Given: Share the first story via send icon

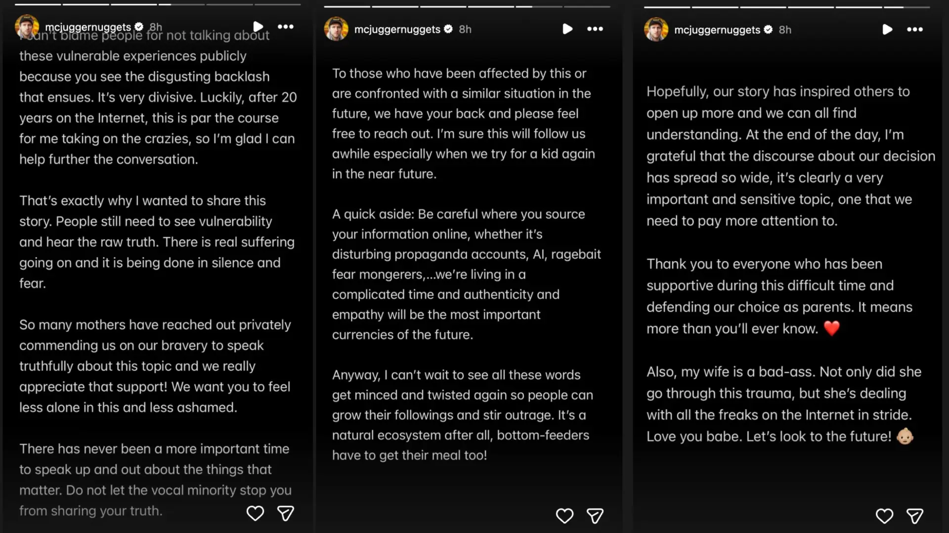Looking at the screenshot, I should coord(286,513).
